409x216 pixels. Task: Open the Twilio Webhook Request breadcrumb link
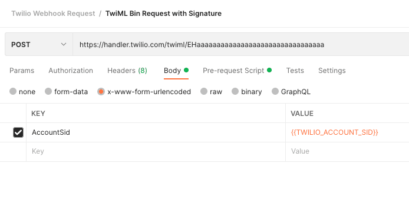pos(53,14)
